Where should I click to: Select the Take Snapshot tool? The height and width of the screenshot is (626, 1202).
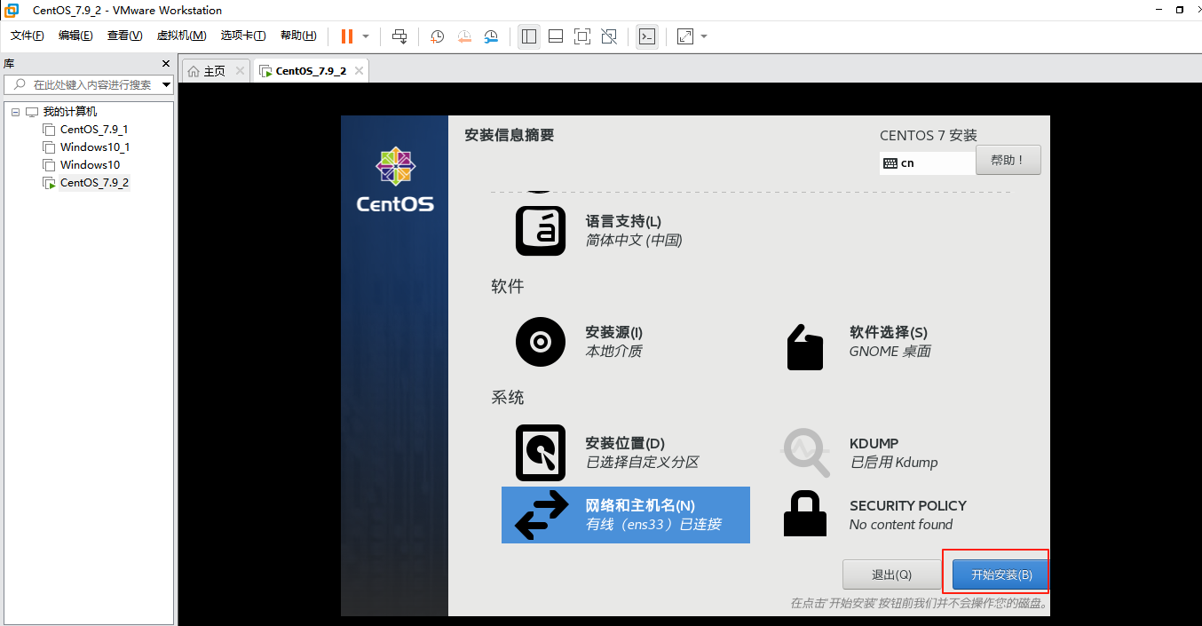pyautogui.click(x=436, y=36)
